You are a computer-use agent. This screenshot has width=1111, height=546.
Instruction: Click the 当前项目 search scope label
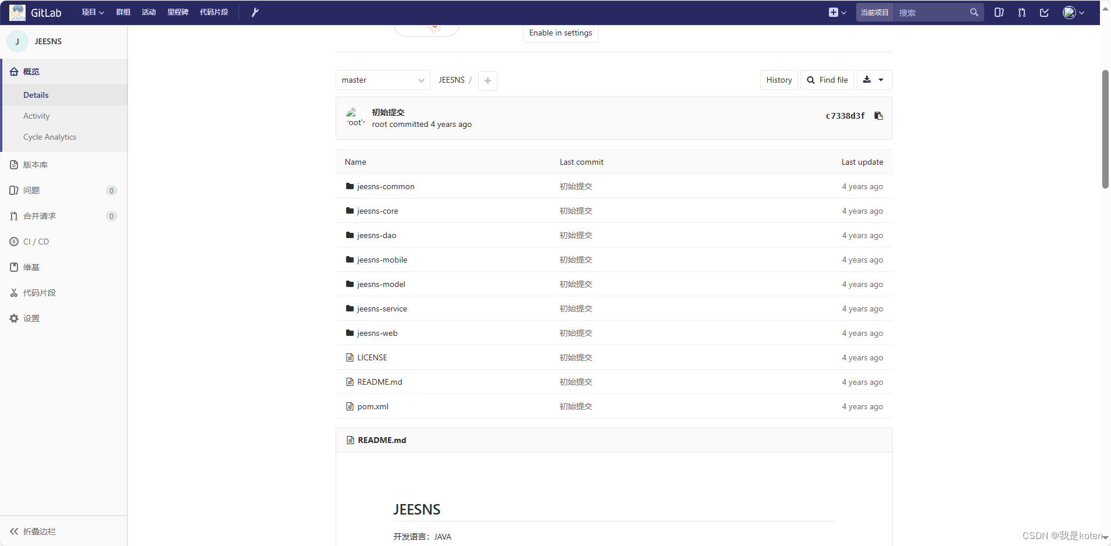tap(874, 12)
